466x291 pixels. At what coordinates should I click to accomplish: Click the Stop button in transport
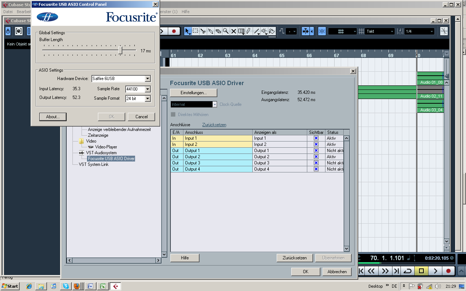click(422, 271)
